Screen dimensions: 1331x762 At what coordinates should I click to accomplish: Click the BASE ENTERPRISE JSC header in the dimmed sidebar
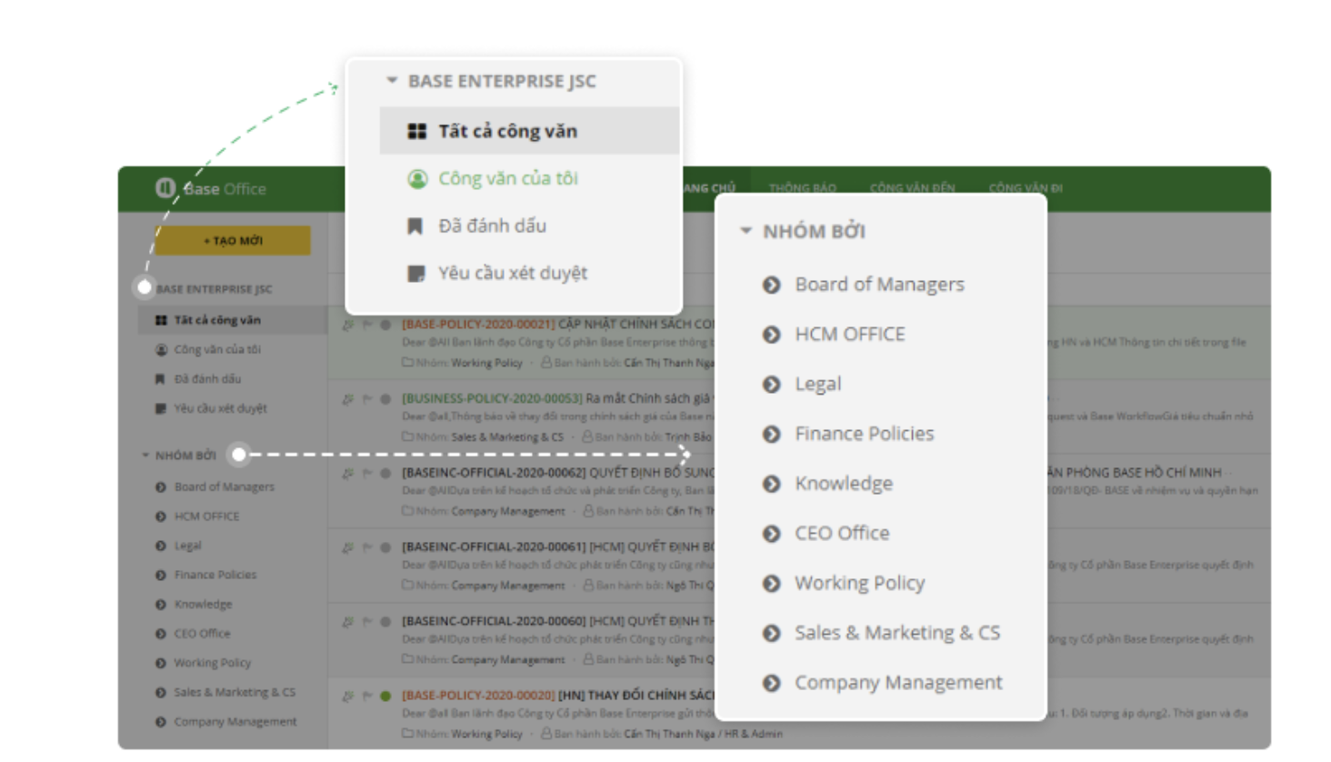pyautogui.click(x=214, y=289)
